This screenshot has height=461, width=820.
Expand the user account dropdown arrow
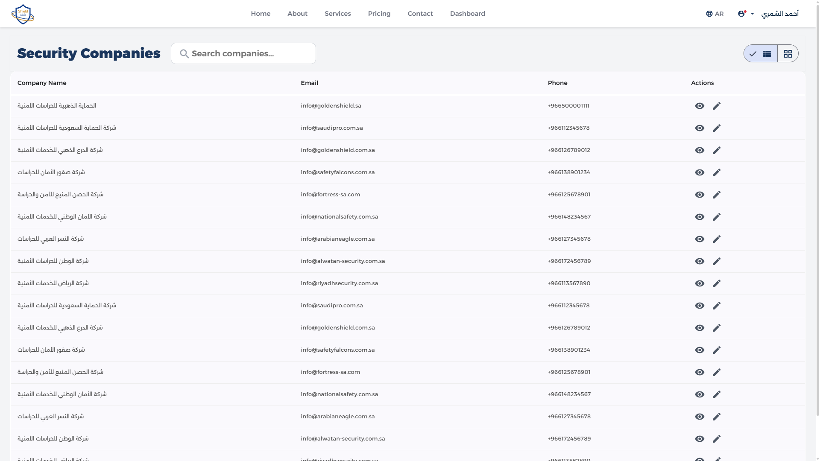753,14
